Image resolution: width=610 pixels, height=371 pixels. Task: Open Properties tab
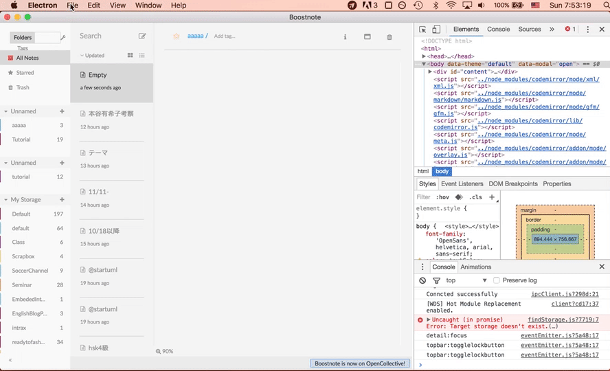[x=557, y=184]
